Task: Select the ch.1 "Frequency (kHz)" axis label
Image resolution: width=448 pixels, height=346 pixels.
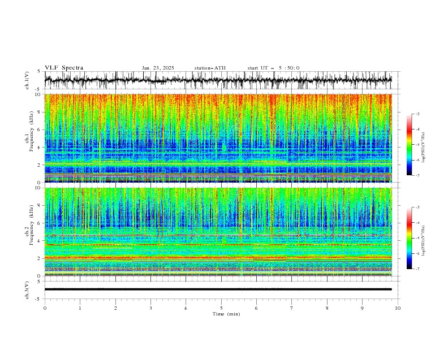Action: click(32, 131)
